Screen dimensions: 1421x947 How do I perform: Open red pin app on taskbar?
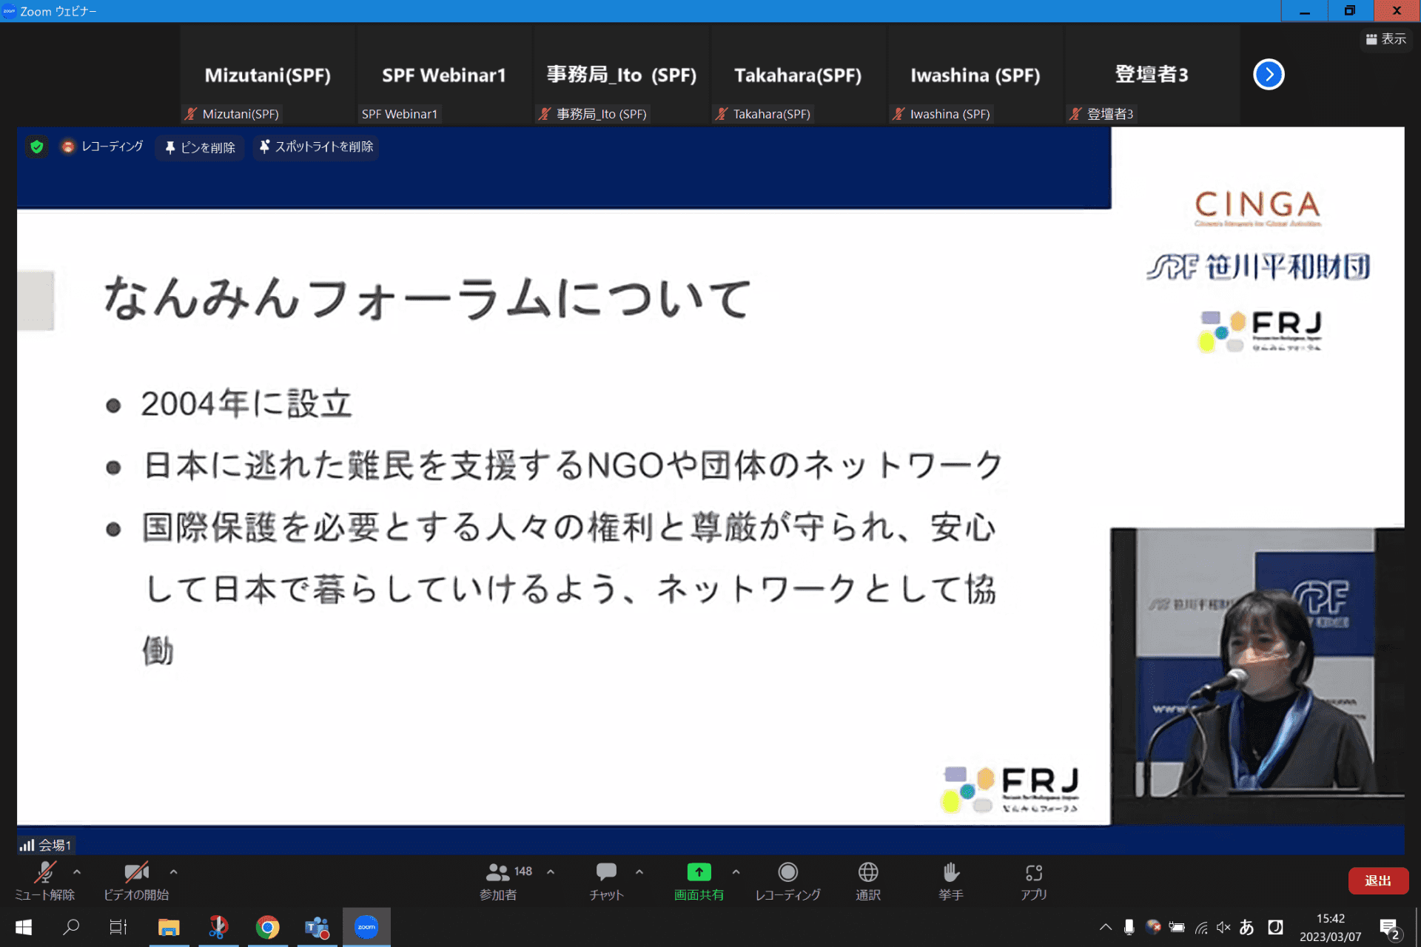click(x=218, y=927)
